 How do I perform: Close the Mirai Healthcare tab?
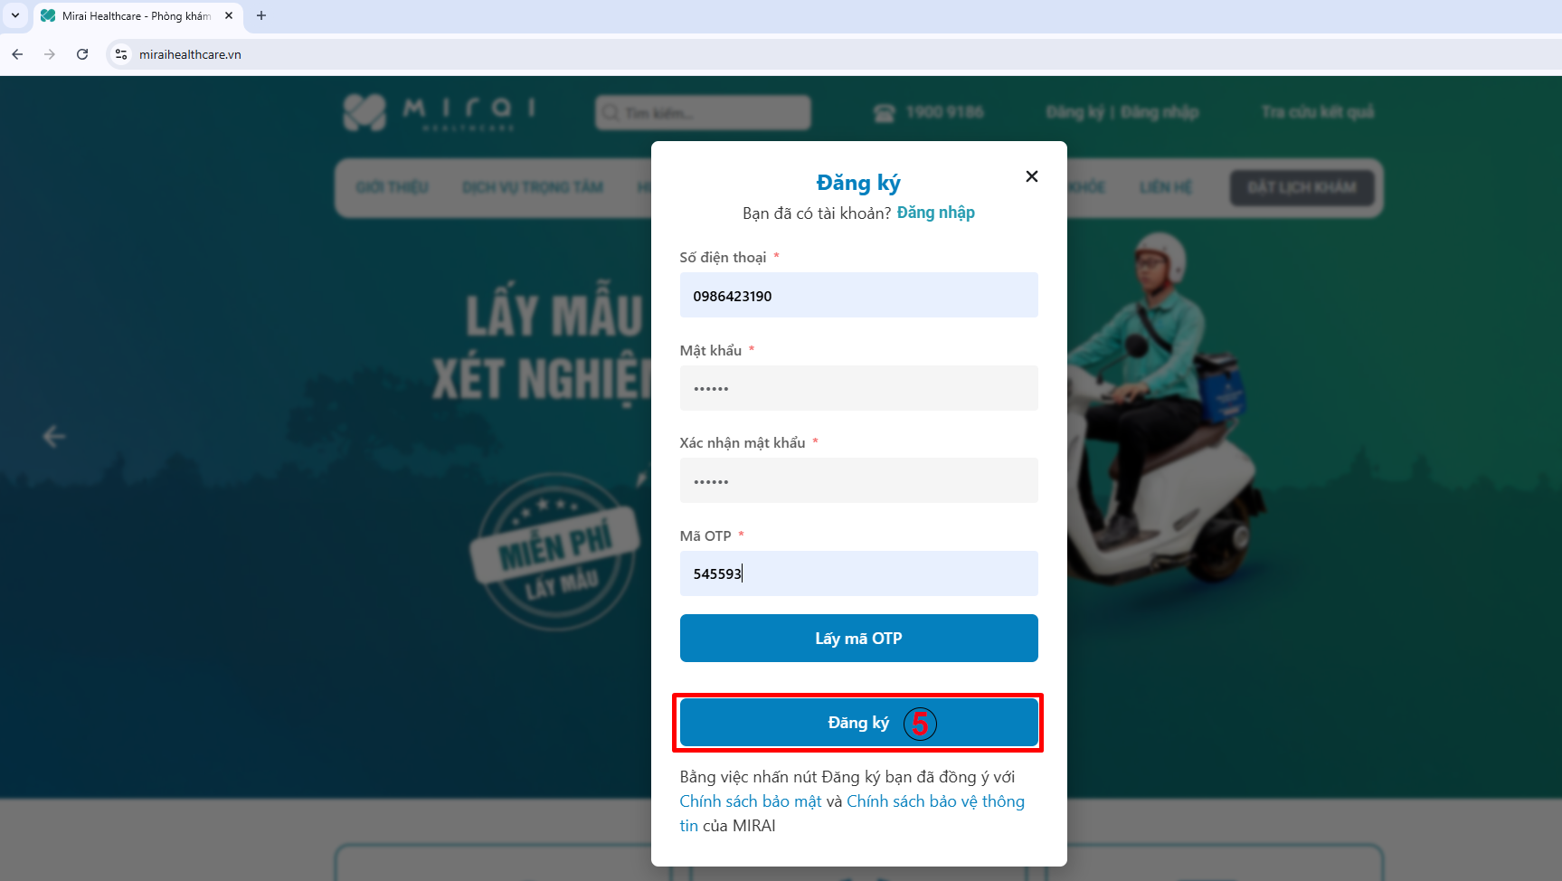tap(229, 15)
